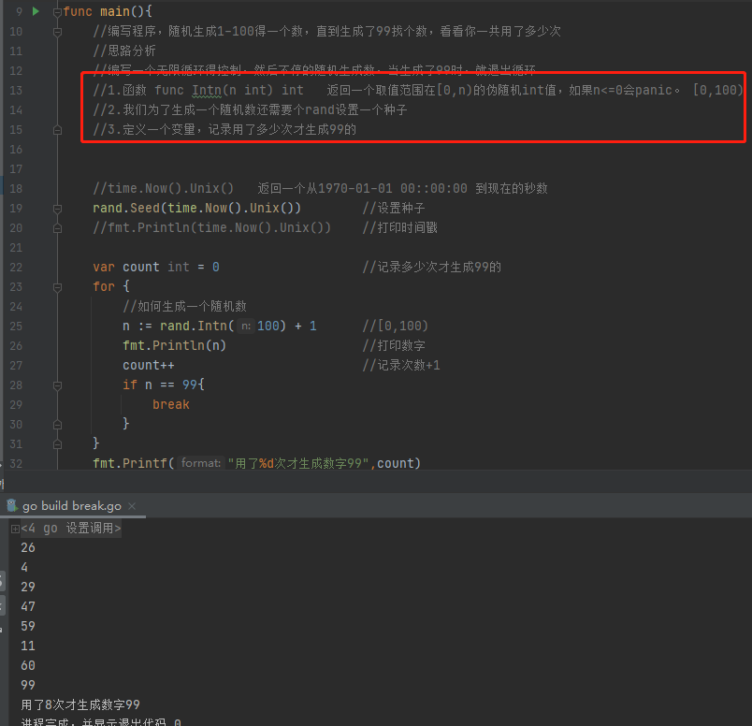Click the 'for' keyword on line 23

tap(104, 286)
